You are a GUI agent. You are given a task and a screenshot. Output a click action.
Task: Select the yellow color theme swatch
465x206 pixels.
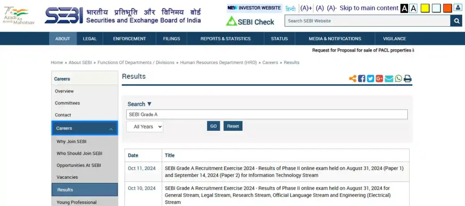point(425,8)
